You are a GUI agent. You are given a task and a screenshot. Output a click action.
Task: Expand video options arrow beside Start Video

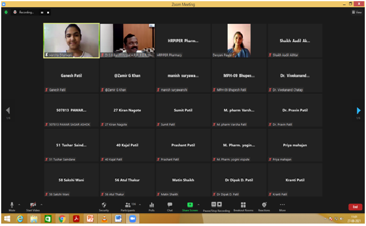click(41, 204)
